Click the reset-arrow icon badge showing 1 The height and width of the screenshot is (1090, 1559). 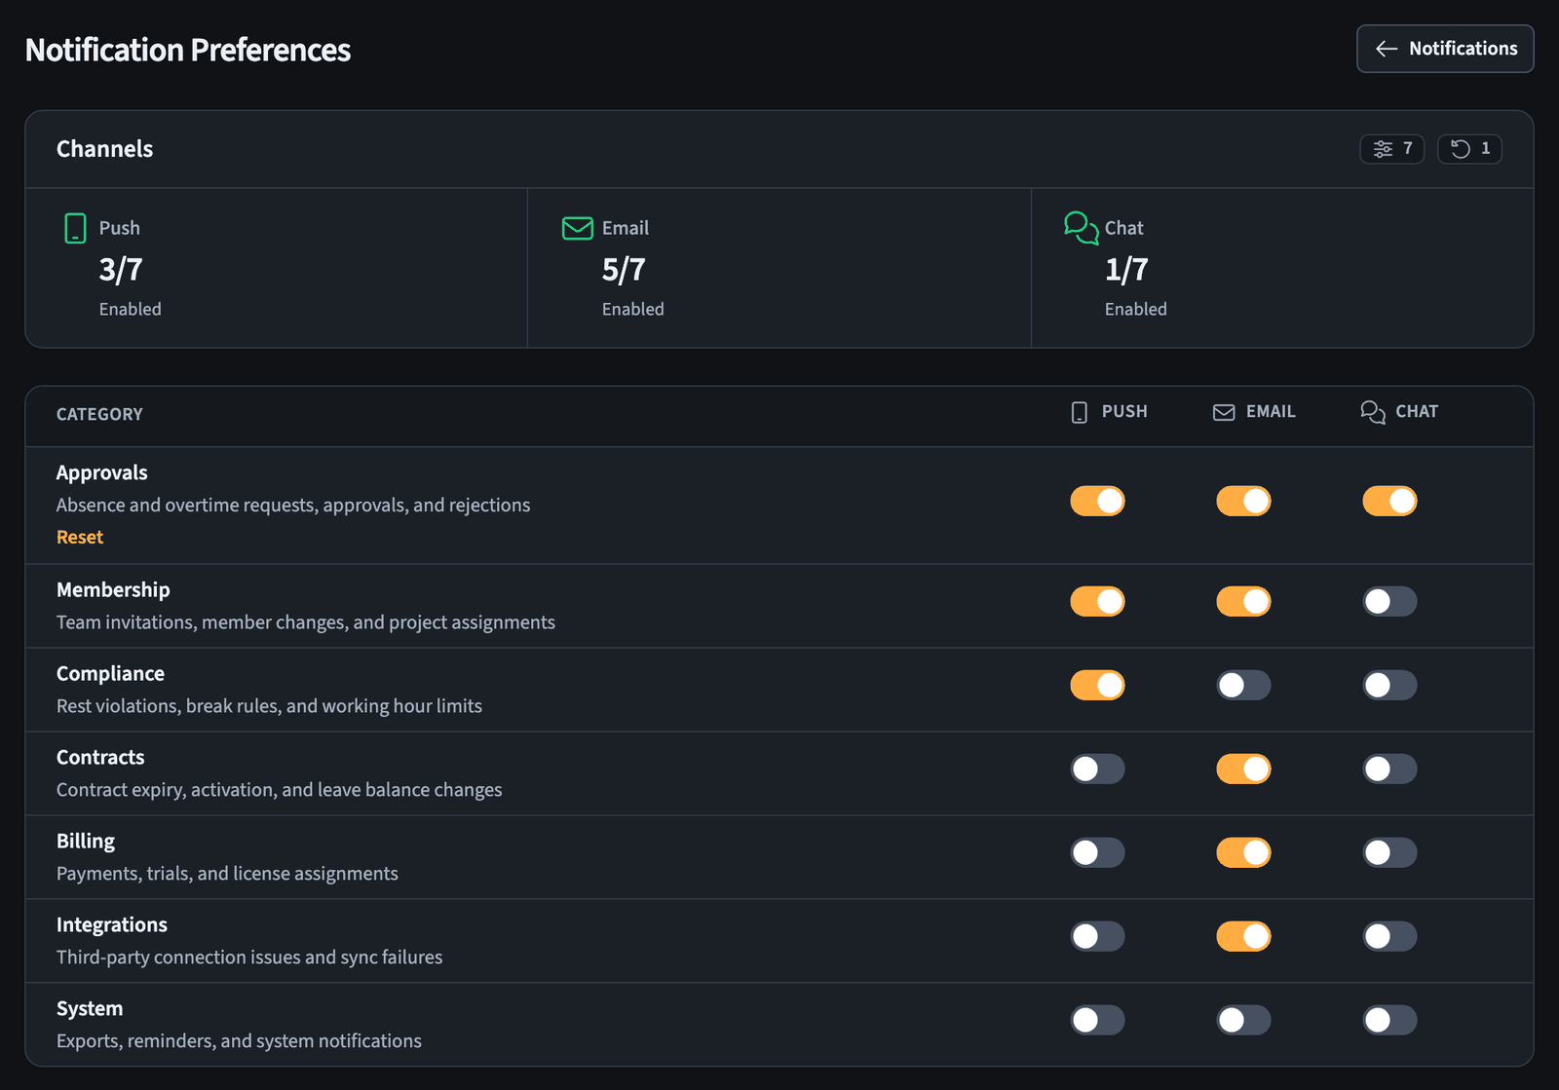pyautogui.click(x=1469, y=149)
